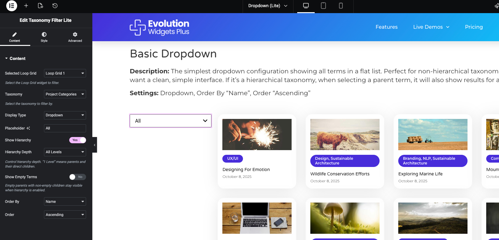Collapse the Content section
The width and height of the screenshot is (499, 240).
point(15,58)
